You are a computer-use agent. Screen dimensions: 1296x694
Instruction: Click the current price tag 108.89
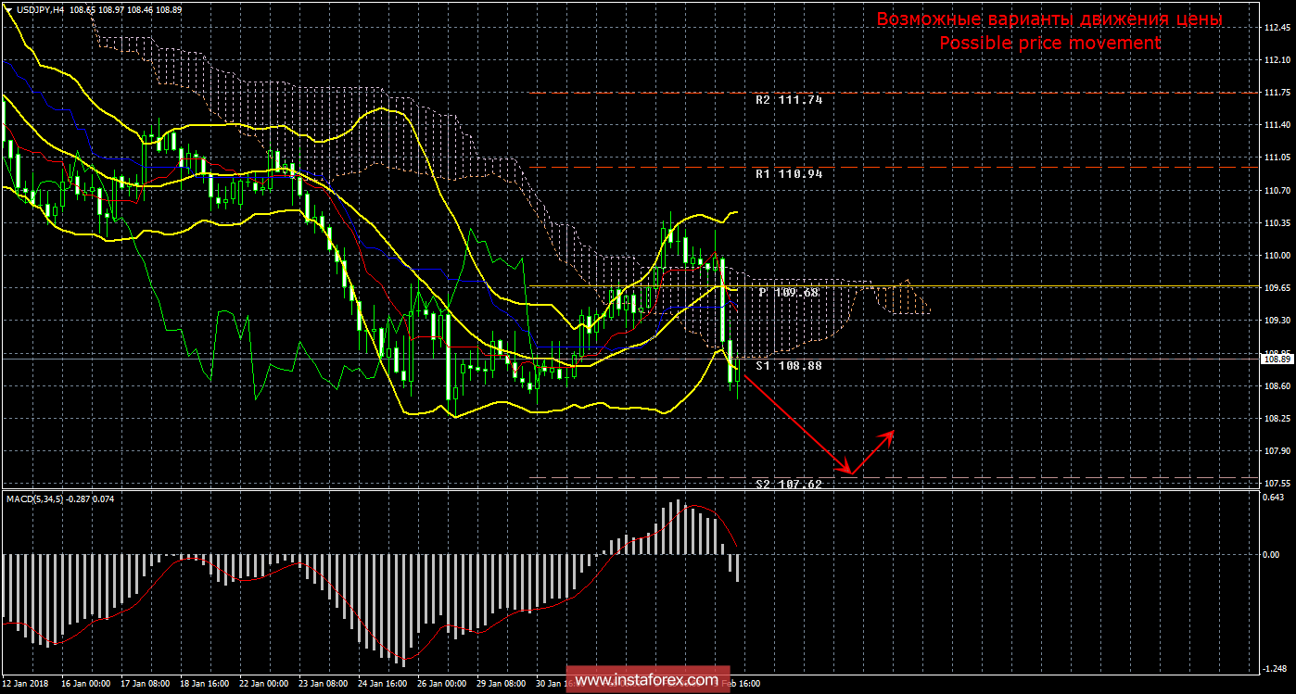pyautogui.click(x=1277, y=359)
